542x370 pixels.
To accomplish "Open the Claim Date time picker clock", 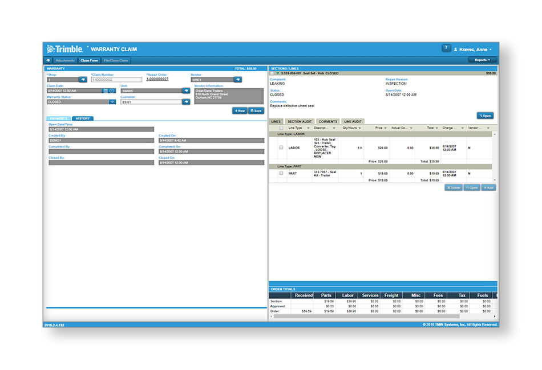I will [x=112, y=91].
